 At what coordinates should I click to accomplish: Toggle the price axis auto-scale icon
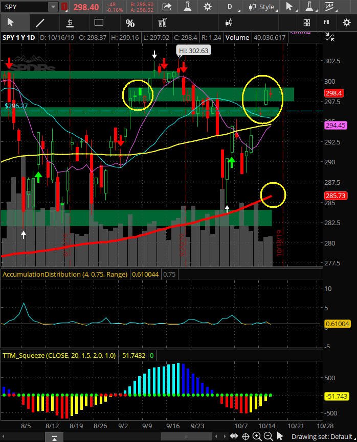tap(330, 37)
